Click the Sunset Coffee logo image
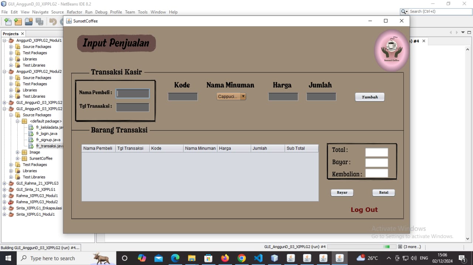This screenshot has height=265, width=473. click(391, 50)
